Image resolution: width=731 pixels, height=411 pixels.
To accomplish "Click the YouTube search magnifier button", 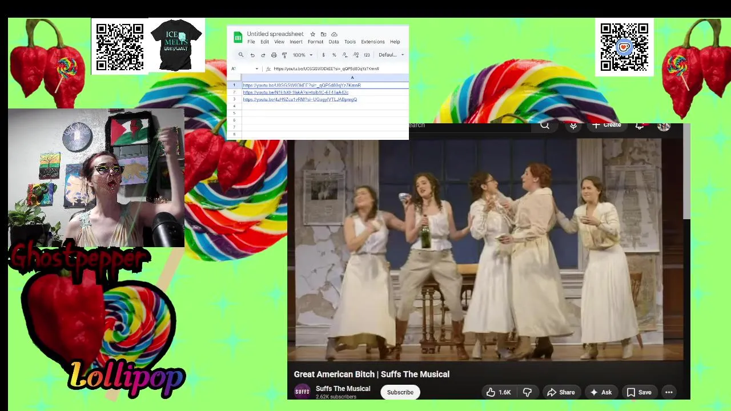I will [545, 126].
